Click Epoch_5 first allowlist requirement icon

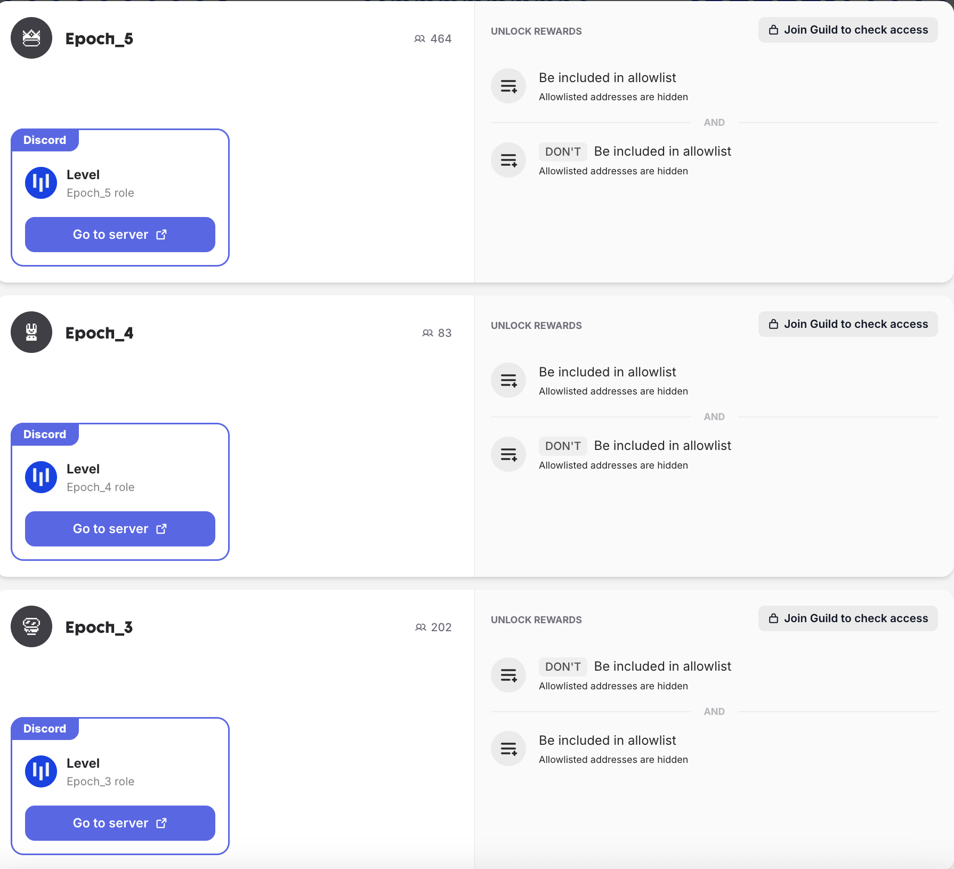click(x=508, y=86)
